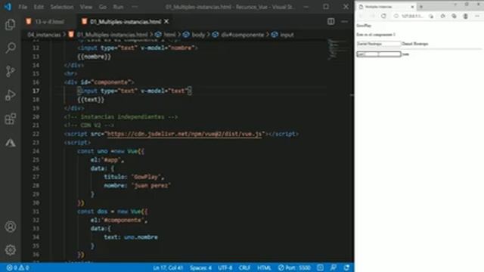Click the 'instancias independientes' comment on line 20
Image resolution: width=484 pixels, height=272 pixels.
tap(121, 117)
